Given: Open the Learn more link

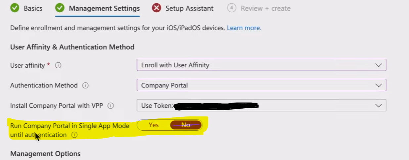Looking at the screenshot, I should [x=244, y=28].
